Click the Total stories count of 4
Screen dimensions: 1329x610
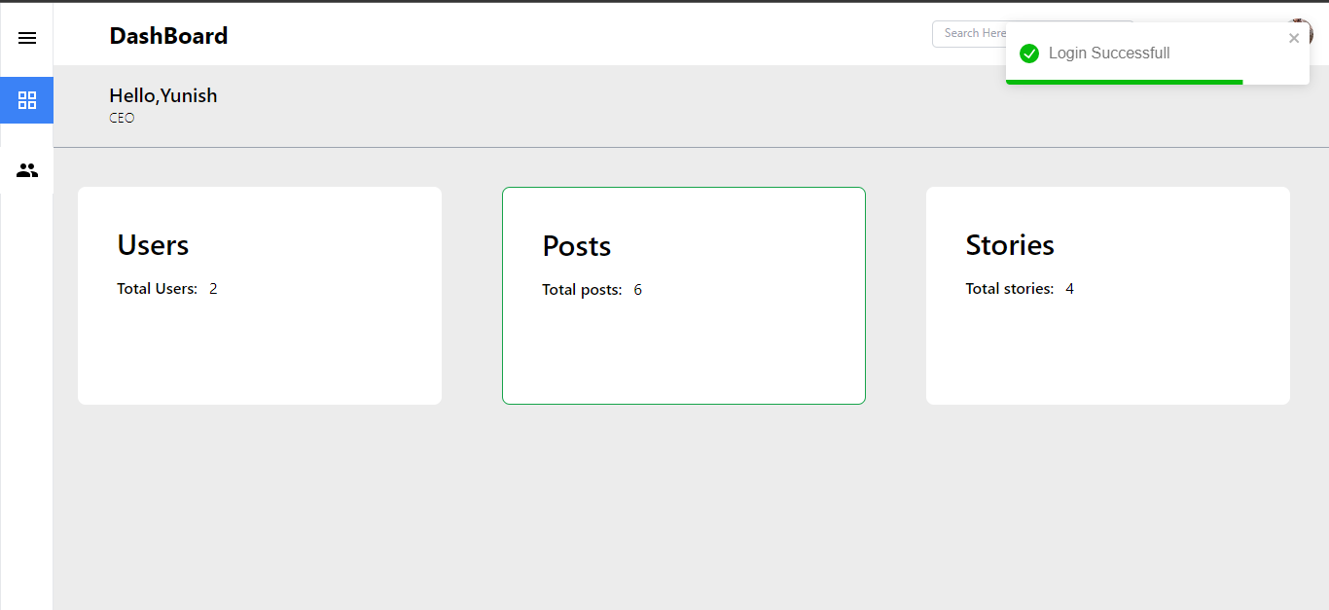coord(1069,288)
